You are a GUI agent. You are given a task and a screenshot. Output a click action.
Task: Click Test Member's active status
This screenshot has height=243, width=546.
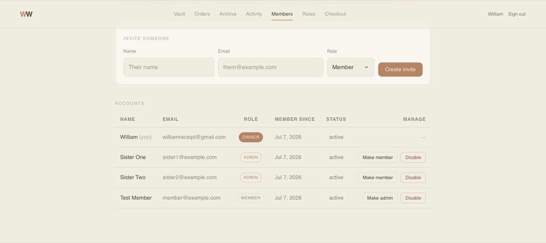336,198
